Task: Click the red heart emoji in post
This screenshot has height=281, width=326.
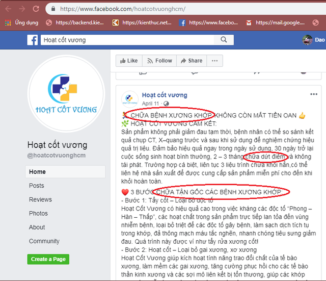Action: (x=125, y=192)
